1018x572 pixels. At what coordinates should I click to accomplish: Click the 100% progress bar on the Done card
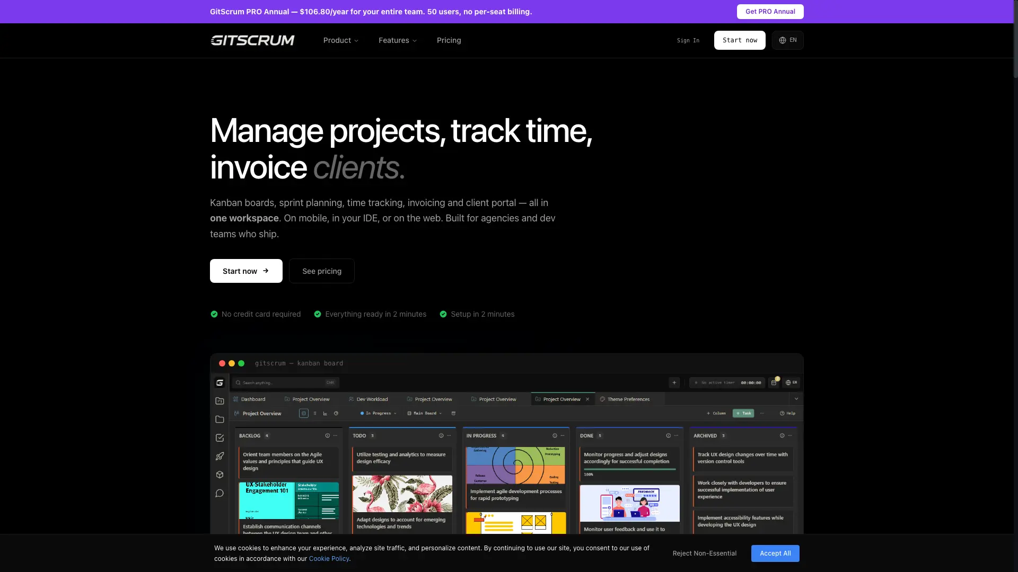(x=630, y=469)
